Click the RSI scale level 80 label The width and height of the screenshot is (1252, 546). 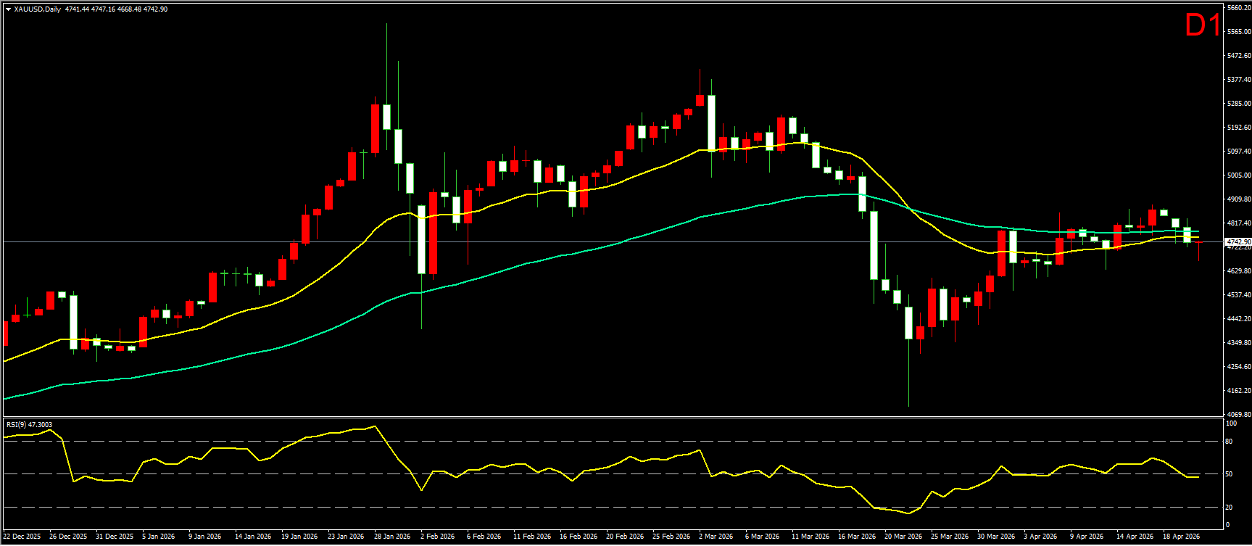(1229, 442)
